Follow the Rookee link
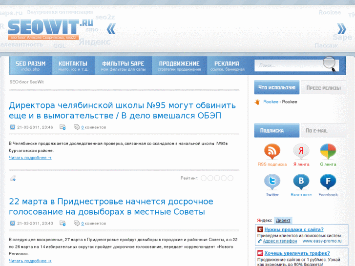Viewport: 355px width, 266px height. 271,102
